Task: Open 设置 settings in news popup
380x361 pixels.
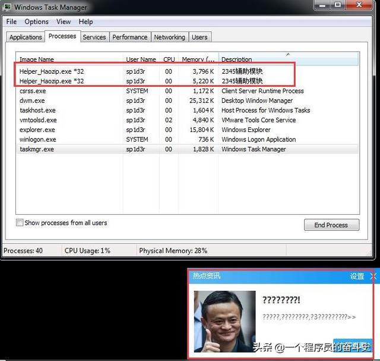Action: coord(357,276)
